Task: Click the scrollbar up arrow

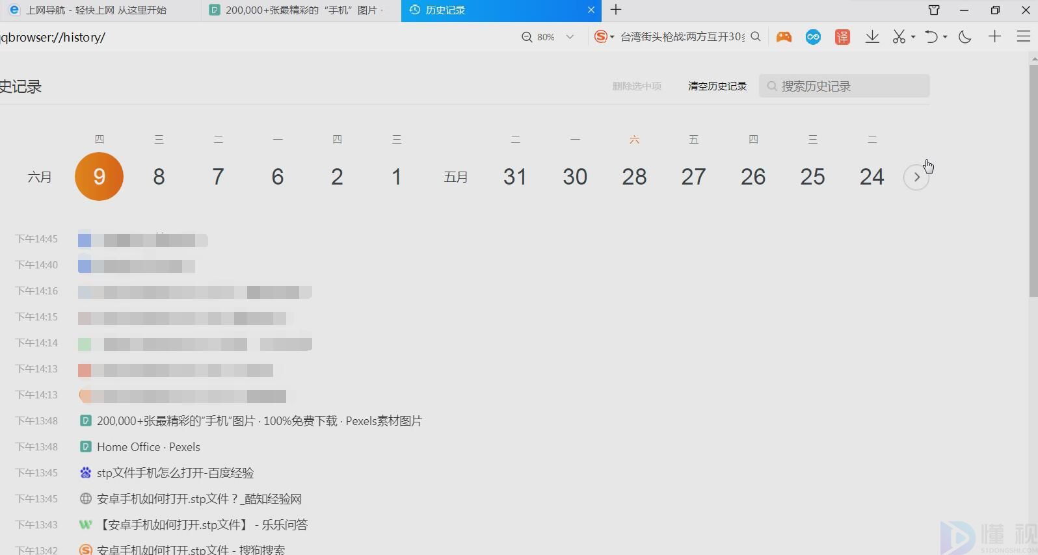Action: 1033,58
